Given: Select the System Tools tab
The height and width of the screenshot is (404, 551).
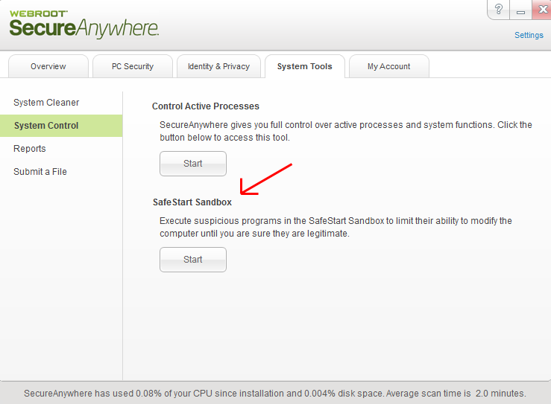Looking at the screenshot, I should pyautogui.click(x=305, y=66).
